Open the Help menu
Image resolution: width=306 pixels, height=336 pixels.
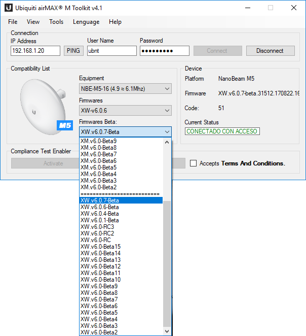(115, 22)
